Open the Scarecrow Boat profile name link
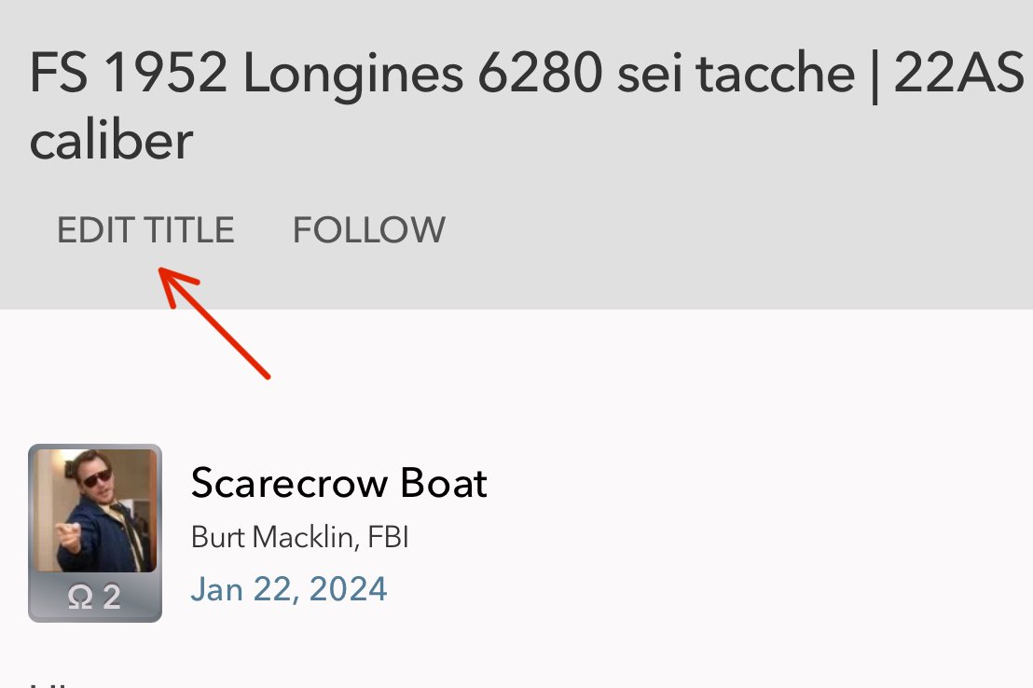Viewport: 1033px width, 688px height. (338, 483)
